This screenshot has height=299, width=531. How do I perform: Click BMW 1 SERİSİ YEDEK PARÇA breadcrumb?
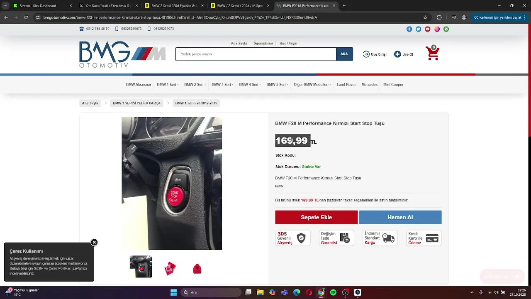pyautogui.click(x=136, y=103)
